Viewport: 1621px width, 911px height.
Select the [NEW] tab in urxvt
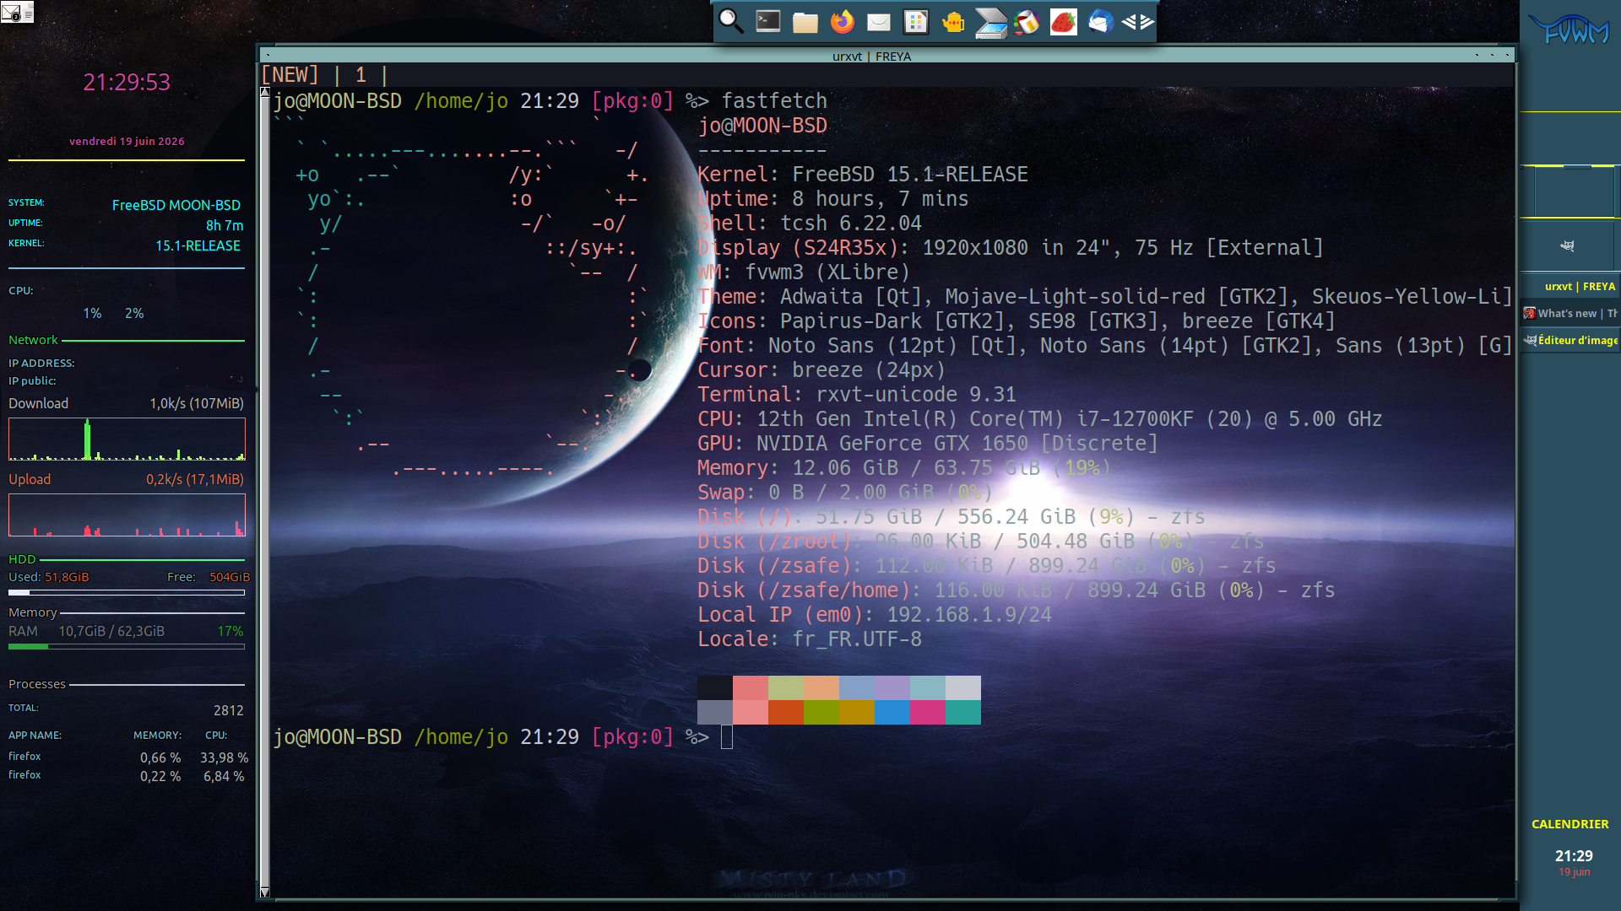290,75
